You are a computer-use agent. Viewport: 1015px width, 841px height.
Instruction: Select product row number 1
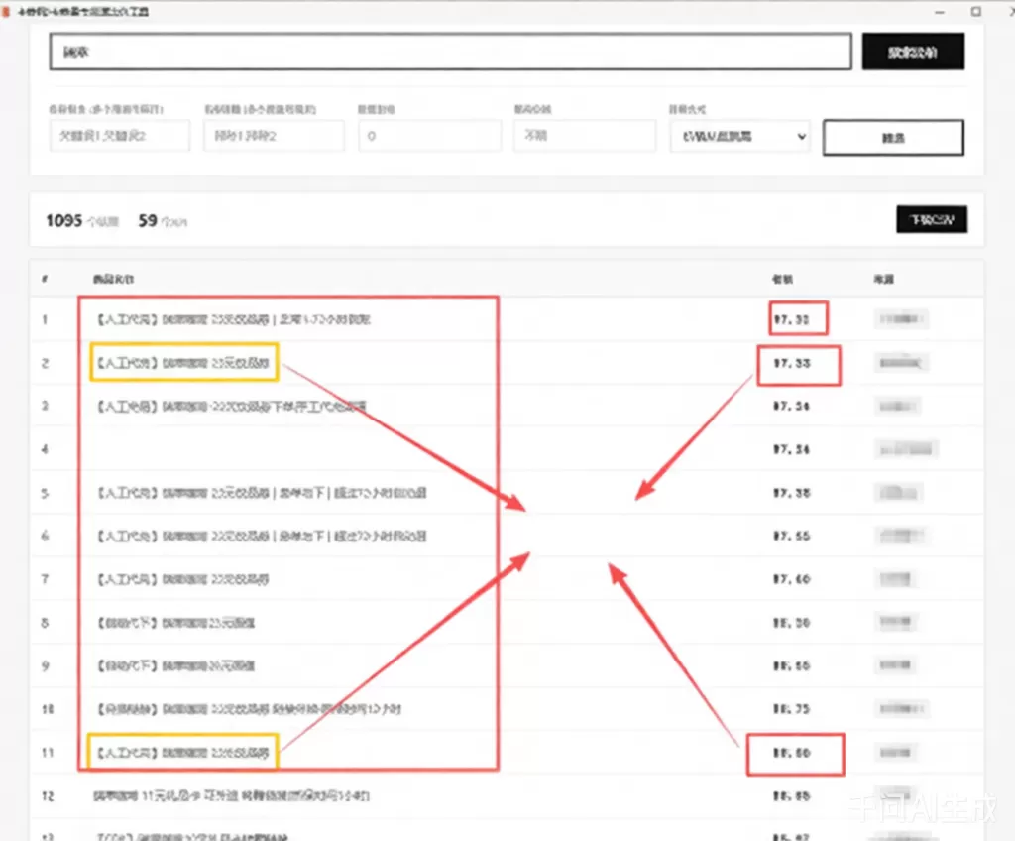(x=233, y=320)
